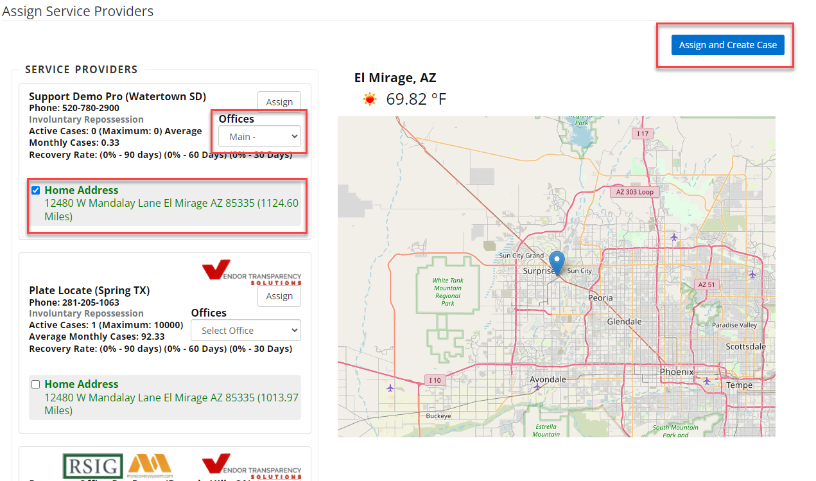Click phone number 281-205-1063
The image size is (816, 481).
pos(91,302)
